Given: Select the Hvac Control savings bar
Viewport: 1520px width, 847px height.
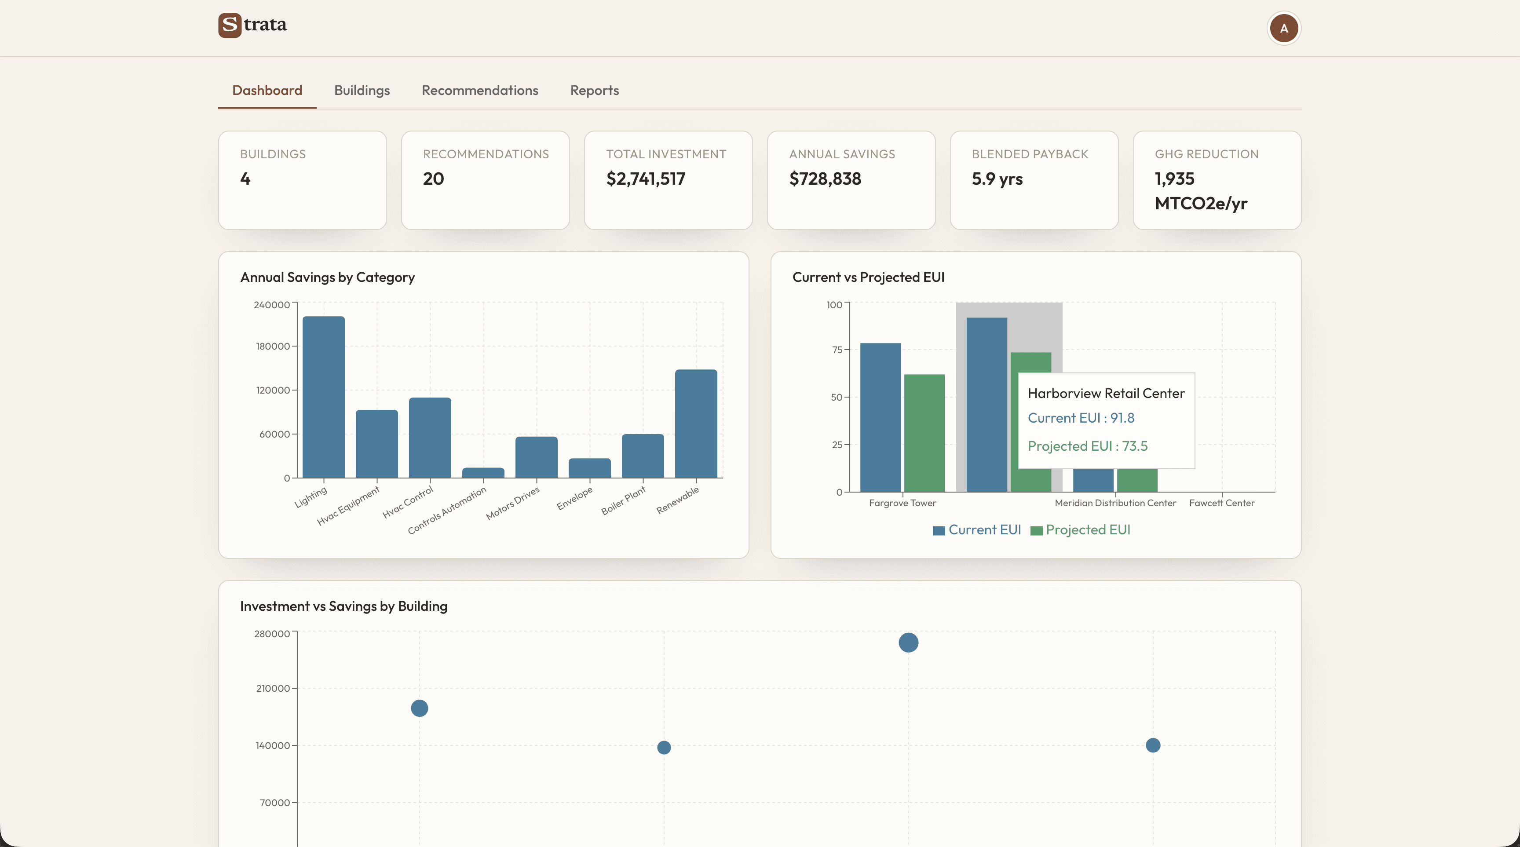Looking at the screenshot, I should click(x=430, y=438).
